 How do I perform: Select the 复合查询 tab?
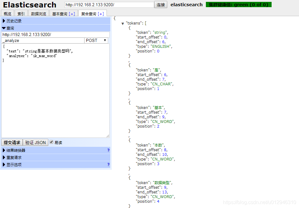pyautogui.click(x=89, y=14)
